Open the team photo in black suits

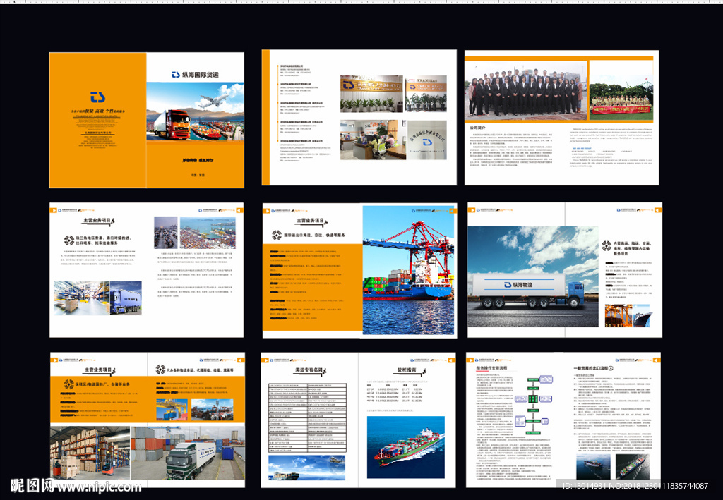[526, 89]
